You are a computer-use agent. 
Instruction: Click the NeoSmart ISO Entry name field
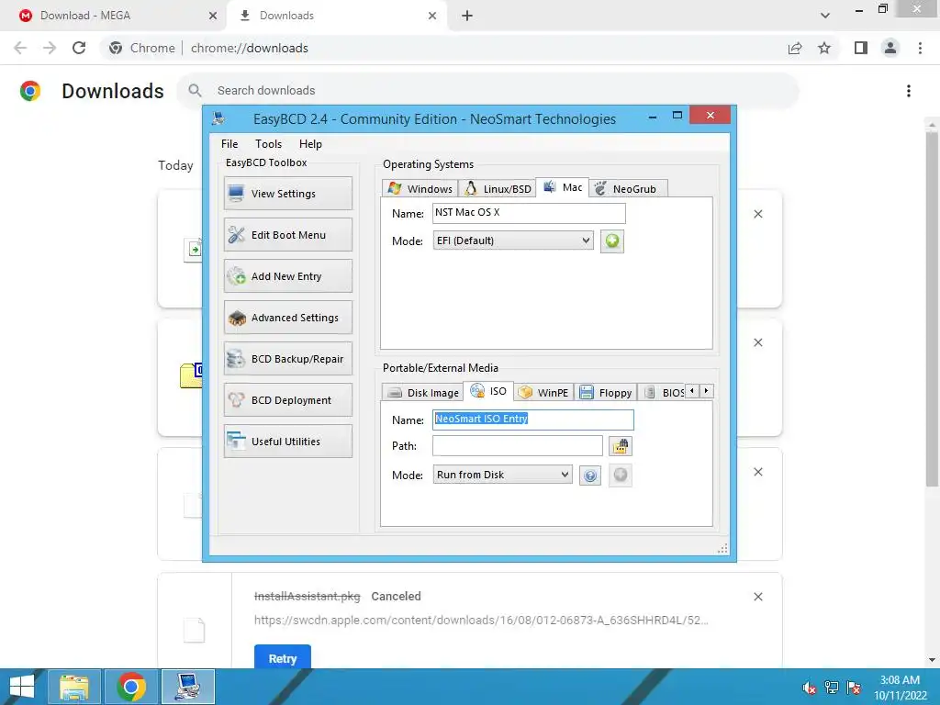coord(533,419)
